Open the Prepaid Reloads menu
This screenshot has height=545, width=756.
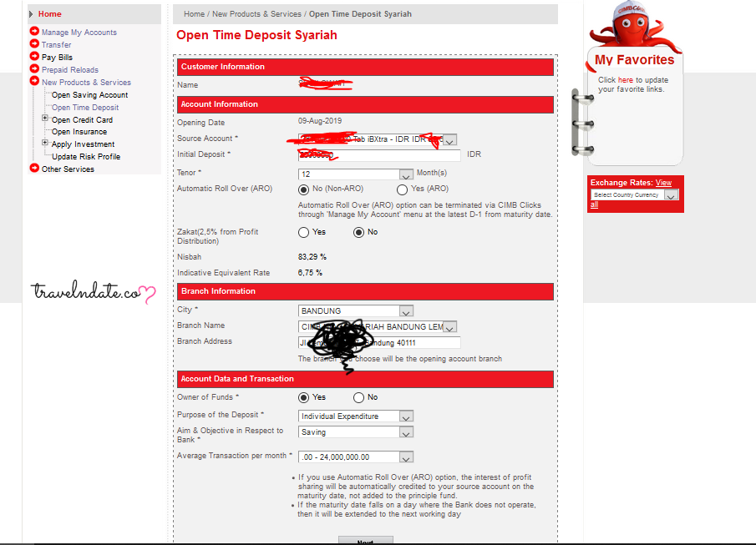(70, 70)
